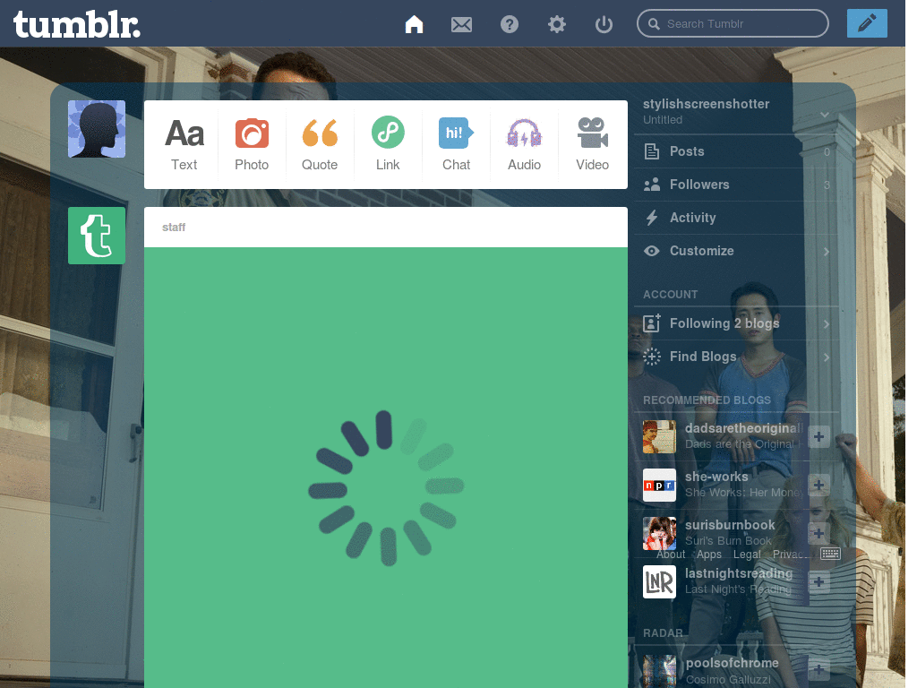Open Following 2 blogs
Viewport: 917px width, 688px height.
(x=737, y=323)
